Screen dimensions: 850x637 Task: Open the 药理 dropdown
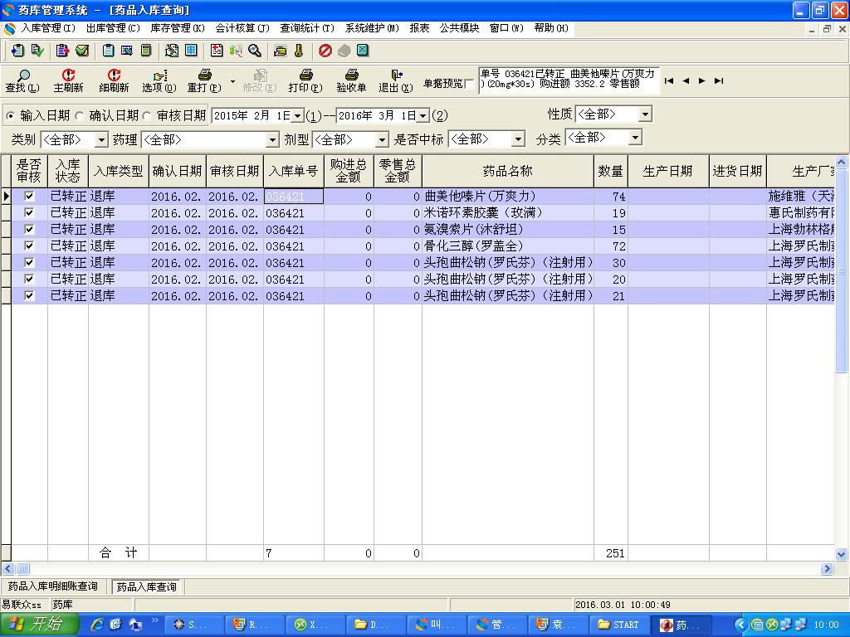(x=272, y=139)
